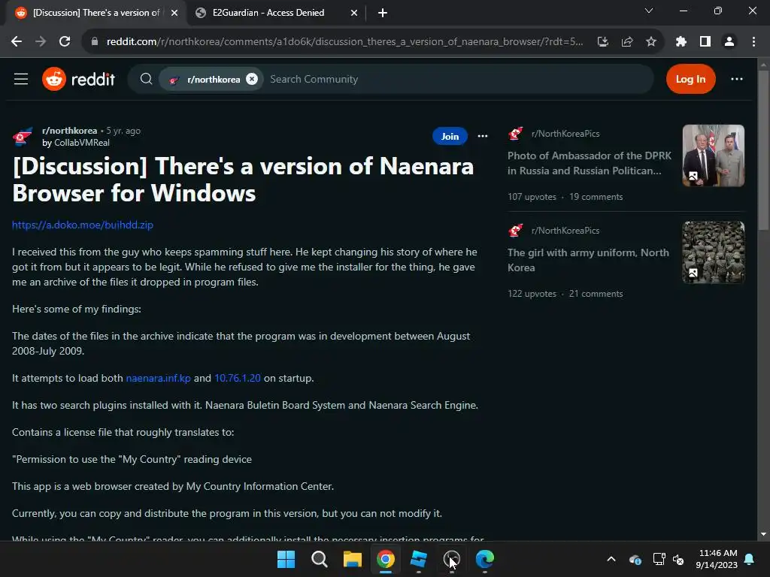Open the network tray icon
770x577 pixels.
click(659, 559)
